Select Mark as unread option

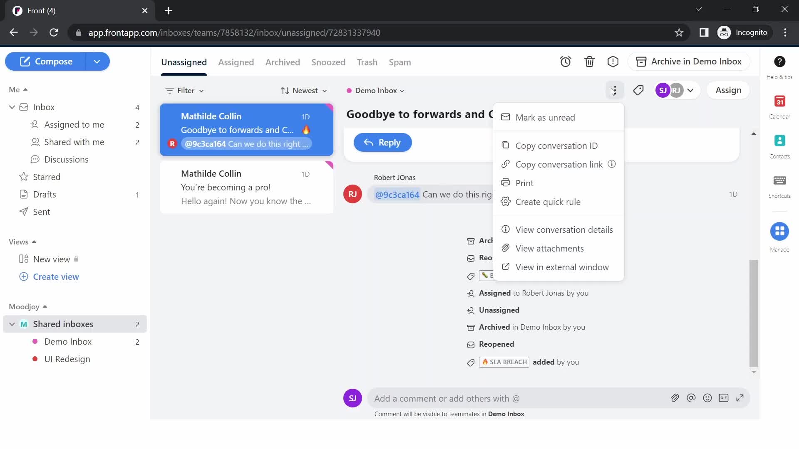(546, 117)
